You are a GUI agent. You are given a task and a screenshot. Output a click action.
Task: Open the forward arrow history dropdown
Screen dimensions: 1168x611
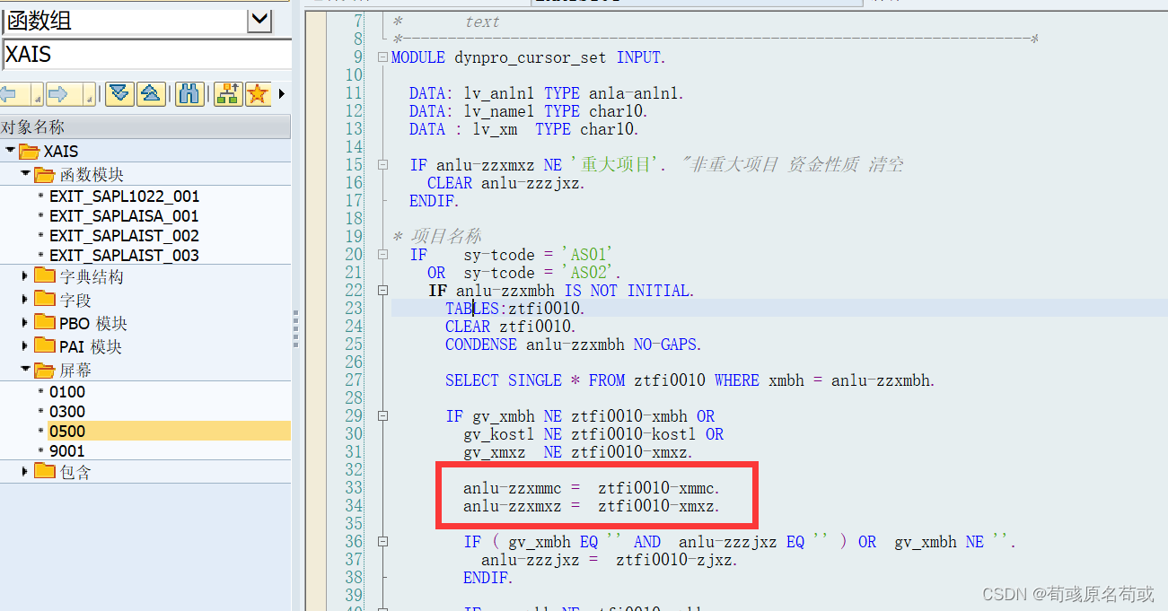[x=89, y=94]
